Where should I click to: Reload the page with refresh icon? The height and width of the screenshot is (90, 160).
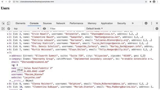9,2
